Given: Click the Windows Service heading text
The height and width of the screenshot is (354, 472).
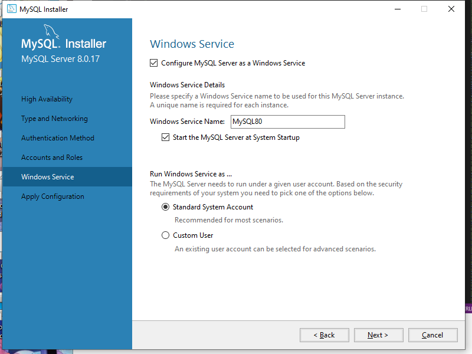Looking at the screenshot, I should tap(192, 44).
